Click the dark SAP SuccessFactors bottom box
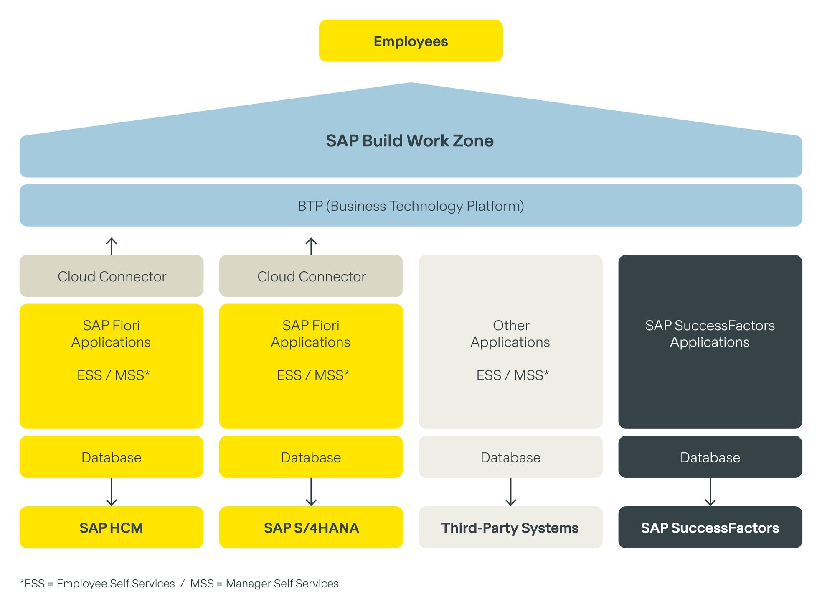822x607 pixels. (x=710, y=528)
